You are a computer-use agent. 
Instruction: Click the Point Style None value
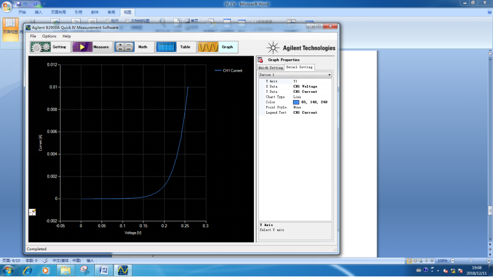point(297,107)
